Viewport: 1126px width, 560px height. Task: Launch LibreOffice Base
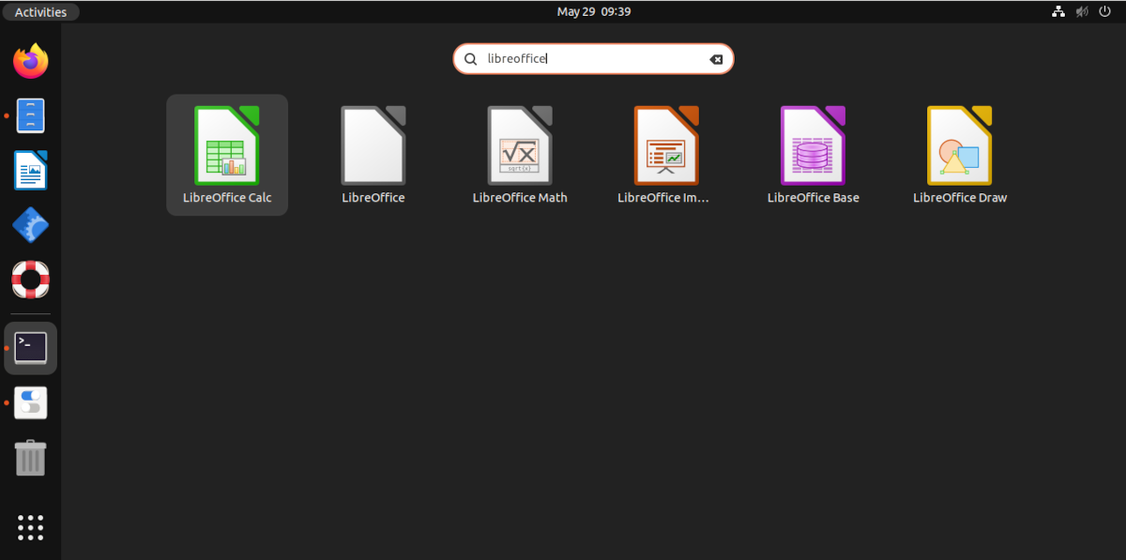tap(813, 144)
